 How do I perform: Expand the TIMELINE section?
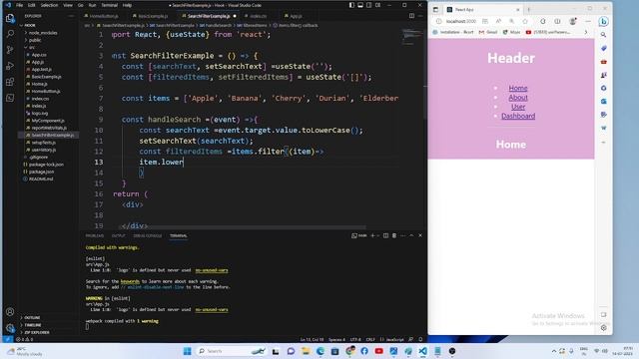pyautogui.click(x=33, y=325)
